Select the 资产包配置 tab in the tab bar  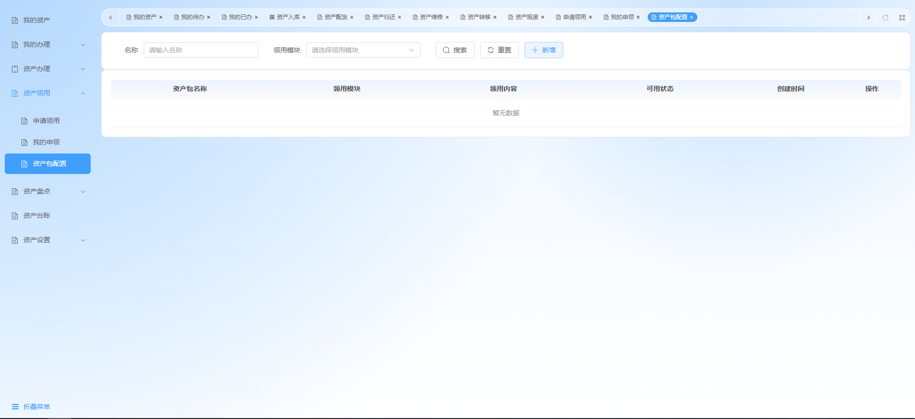(x=673, y=17)
